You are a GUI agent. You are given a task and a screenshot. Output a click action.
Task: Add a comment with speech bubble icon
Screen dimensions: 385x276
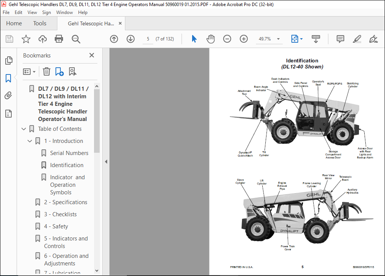(340, 39)
